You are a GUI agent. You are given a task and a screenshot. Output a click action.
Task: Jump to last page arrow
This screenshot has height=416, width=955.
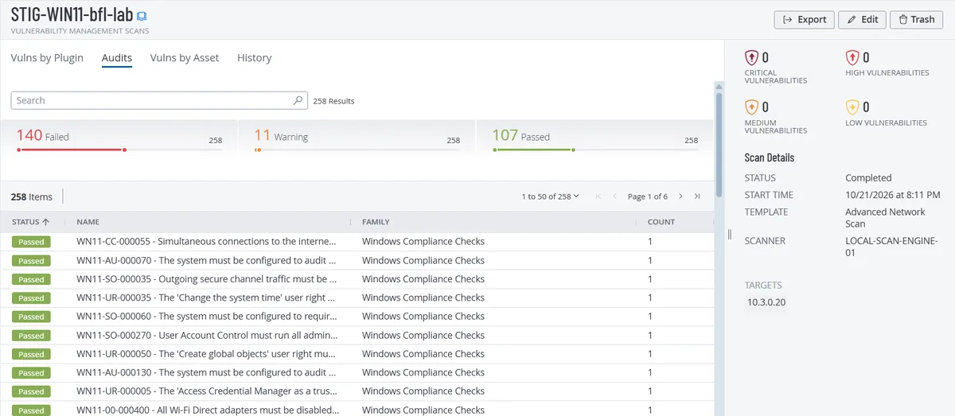697,196
